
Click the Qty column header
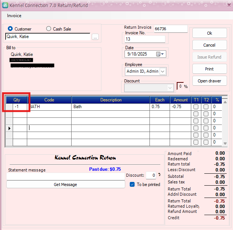(x=17, y=100)
